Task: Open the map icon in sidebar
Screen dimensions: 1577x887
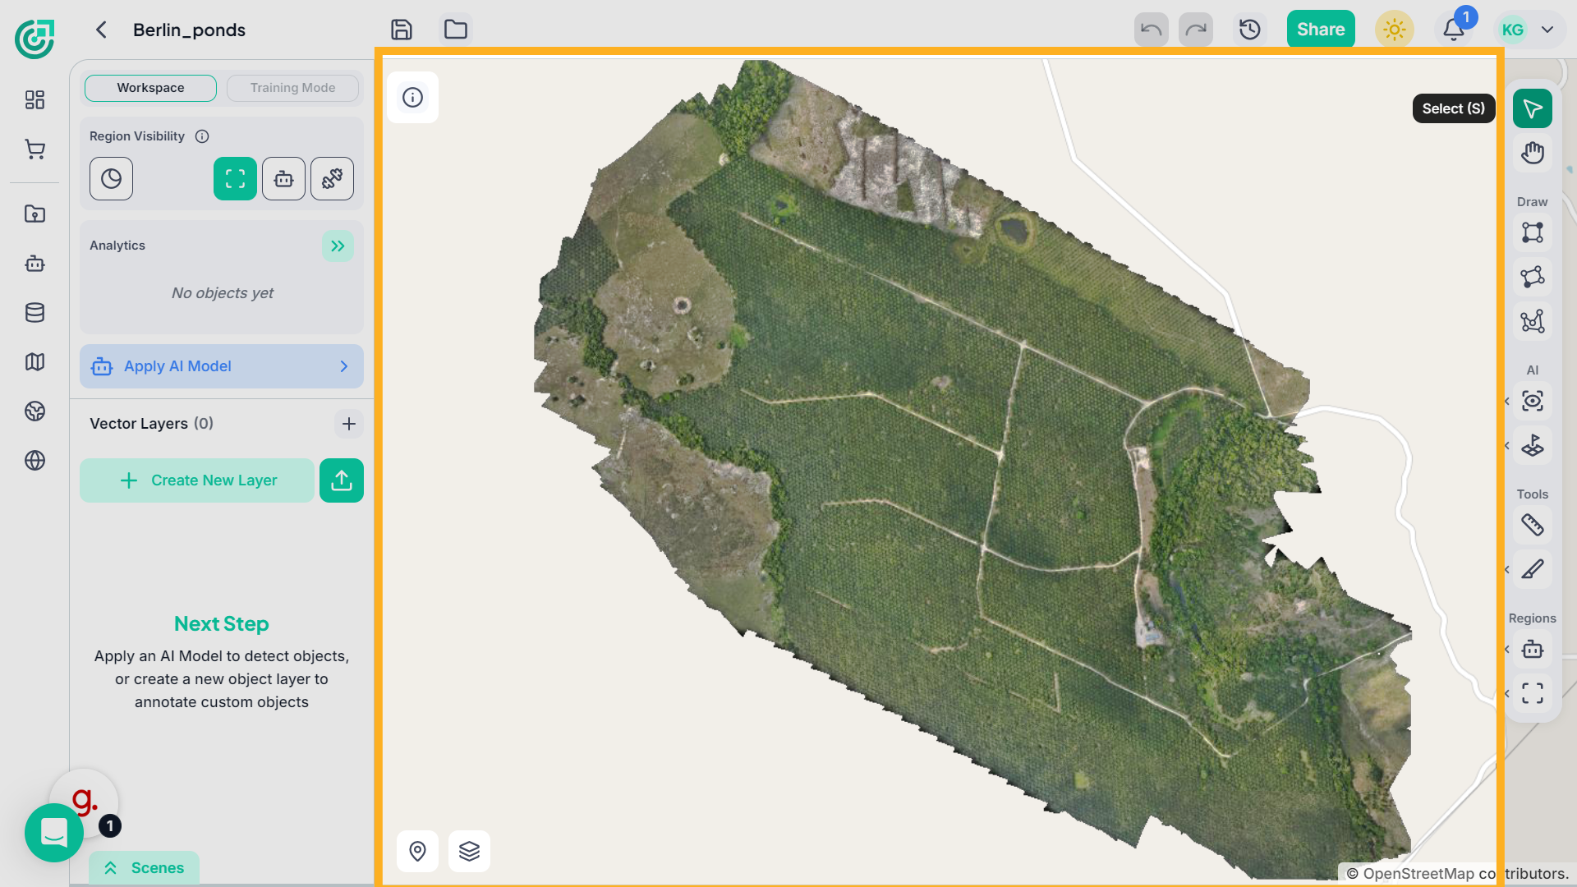Action: point(34,361)
